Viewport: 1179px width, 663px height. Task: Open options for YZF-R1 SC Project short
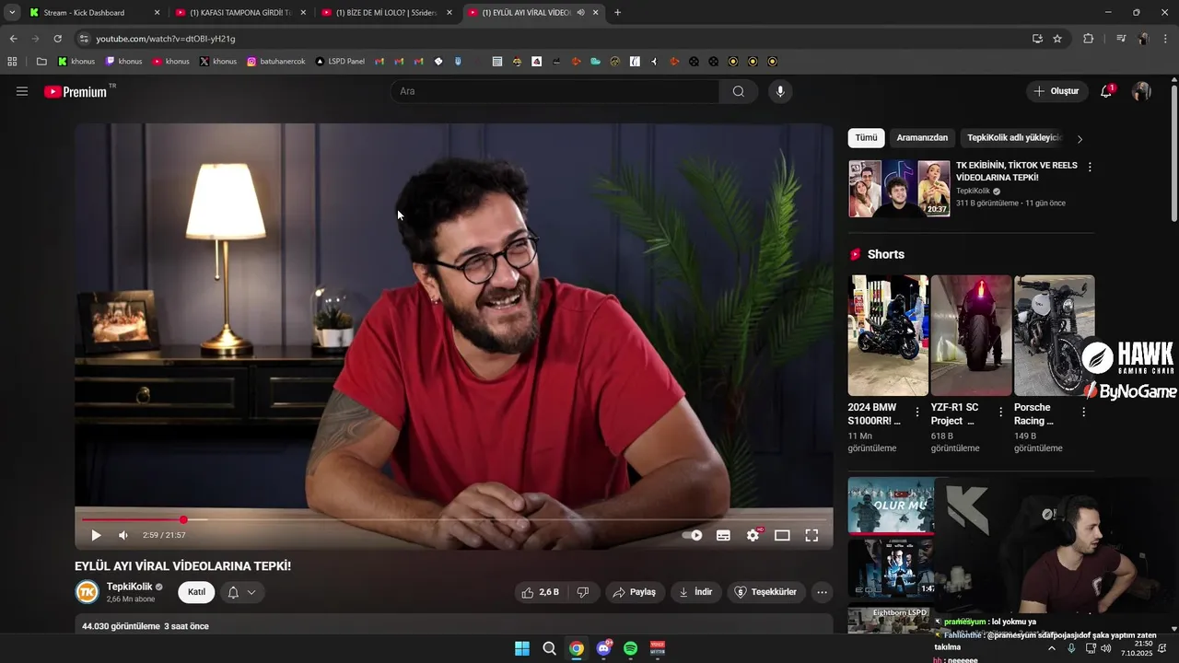1000,413
